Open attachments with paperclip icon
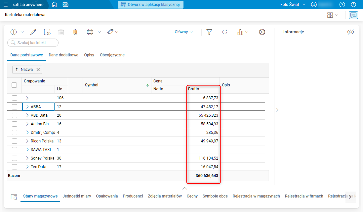 (75, 32)
